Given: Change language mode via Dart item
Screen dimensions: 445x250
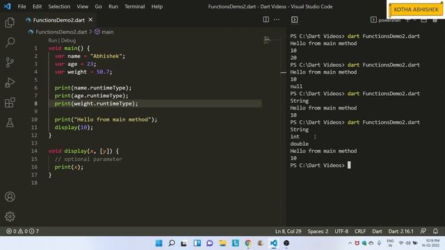Looking at the screenshot, I should (x=377, y=231).
